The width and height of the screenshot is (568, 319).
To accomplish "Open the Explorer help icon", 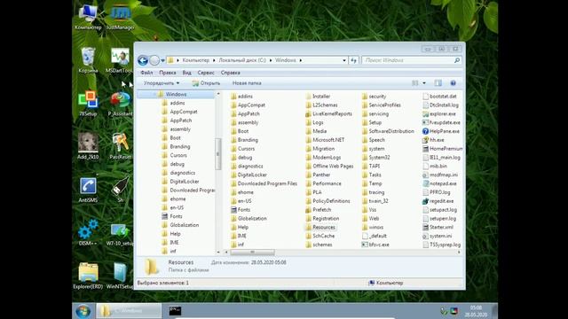I will [453, 83].
